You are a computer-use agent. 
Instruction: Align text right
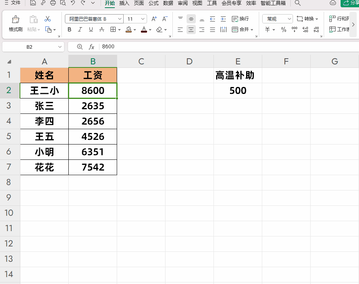pos(202,30)
